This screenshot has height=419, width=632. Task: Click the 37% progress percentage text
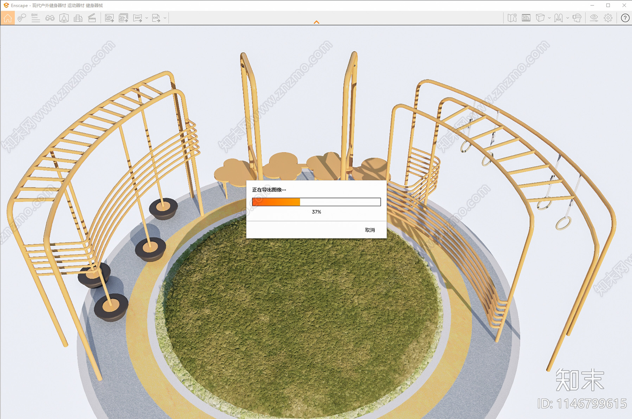click(x=316, y=212)
